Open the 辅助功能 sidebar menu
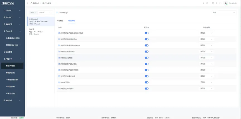The height and width of the screenshot is (119, 241). [12, 100]
